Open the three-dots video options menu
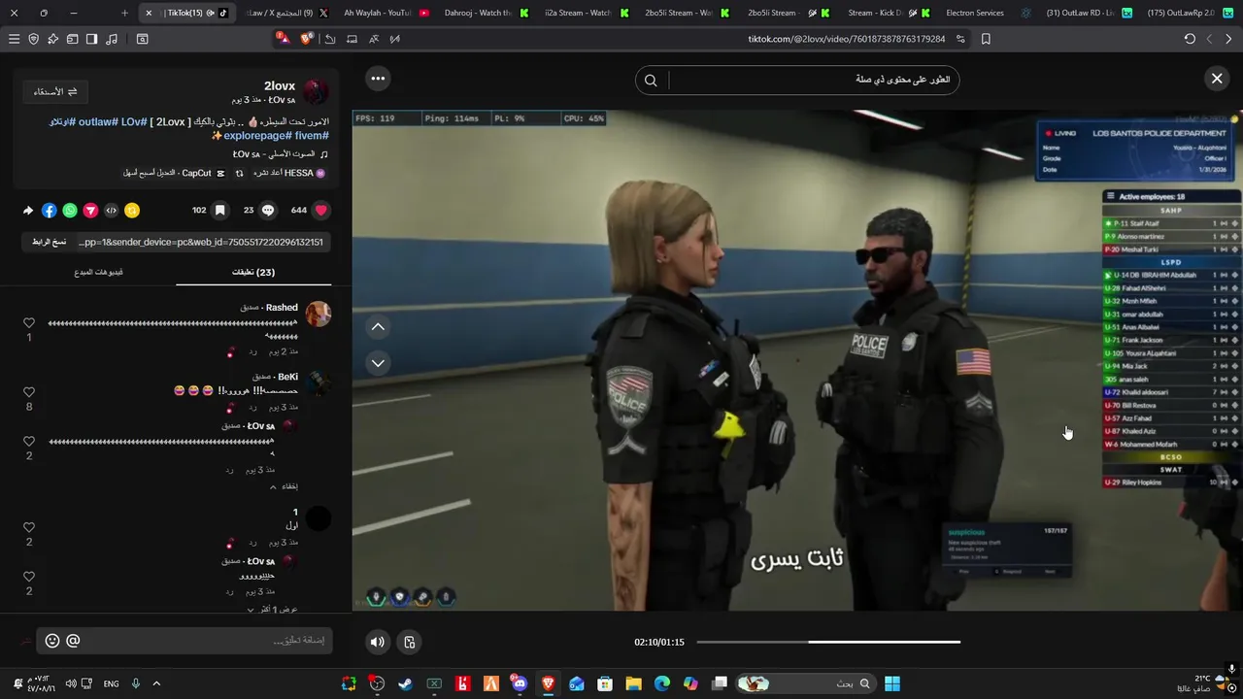 378,79
